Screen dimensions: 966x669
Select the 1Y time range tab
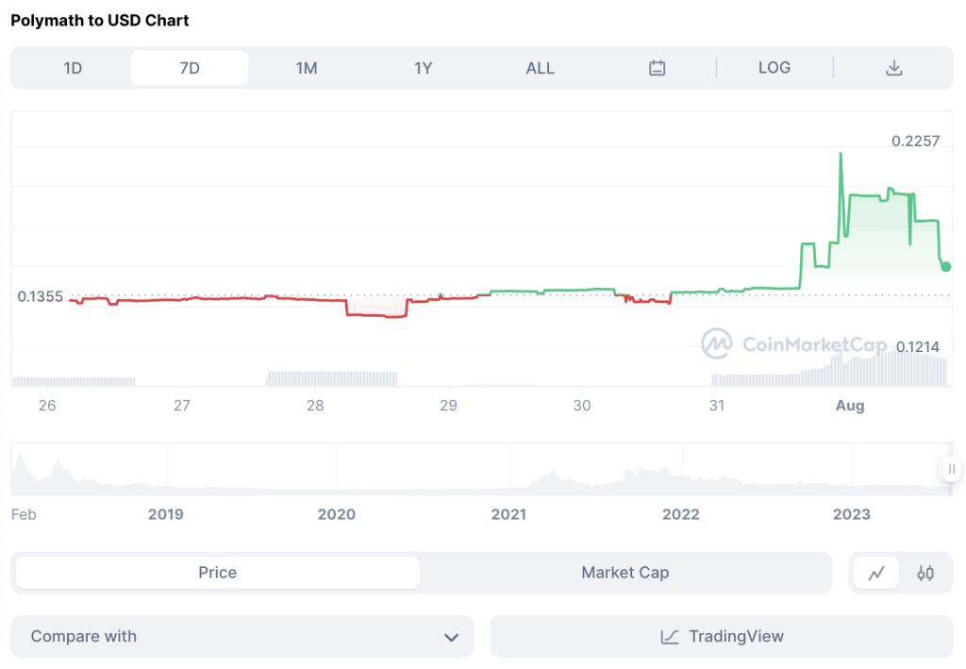tap(424, 68)
